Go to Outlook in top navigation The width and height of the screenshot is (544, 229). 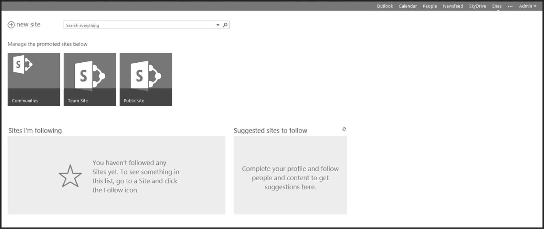coord(385,6)
